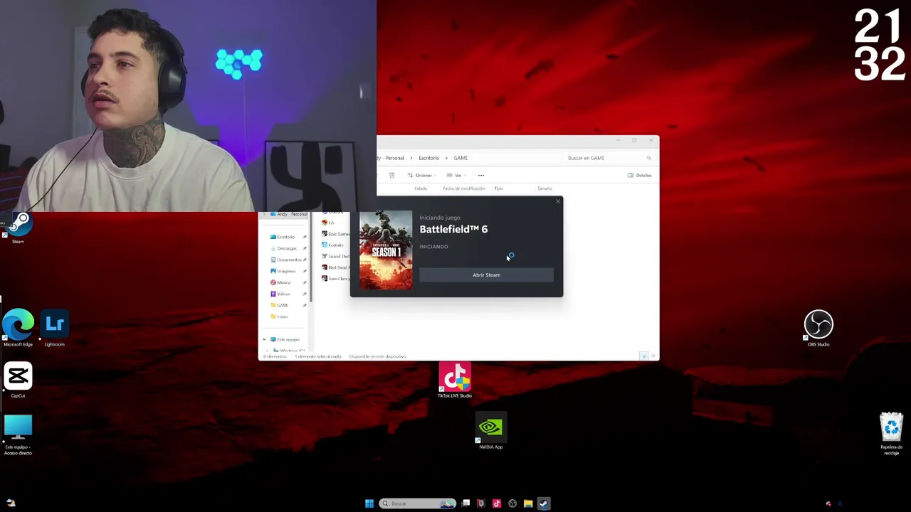Click the taskbar Buscar search box
911x512 pixels.
pos(418,503)
